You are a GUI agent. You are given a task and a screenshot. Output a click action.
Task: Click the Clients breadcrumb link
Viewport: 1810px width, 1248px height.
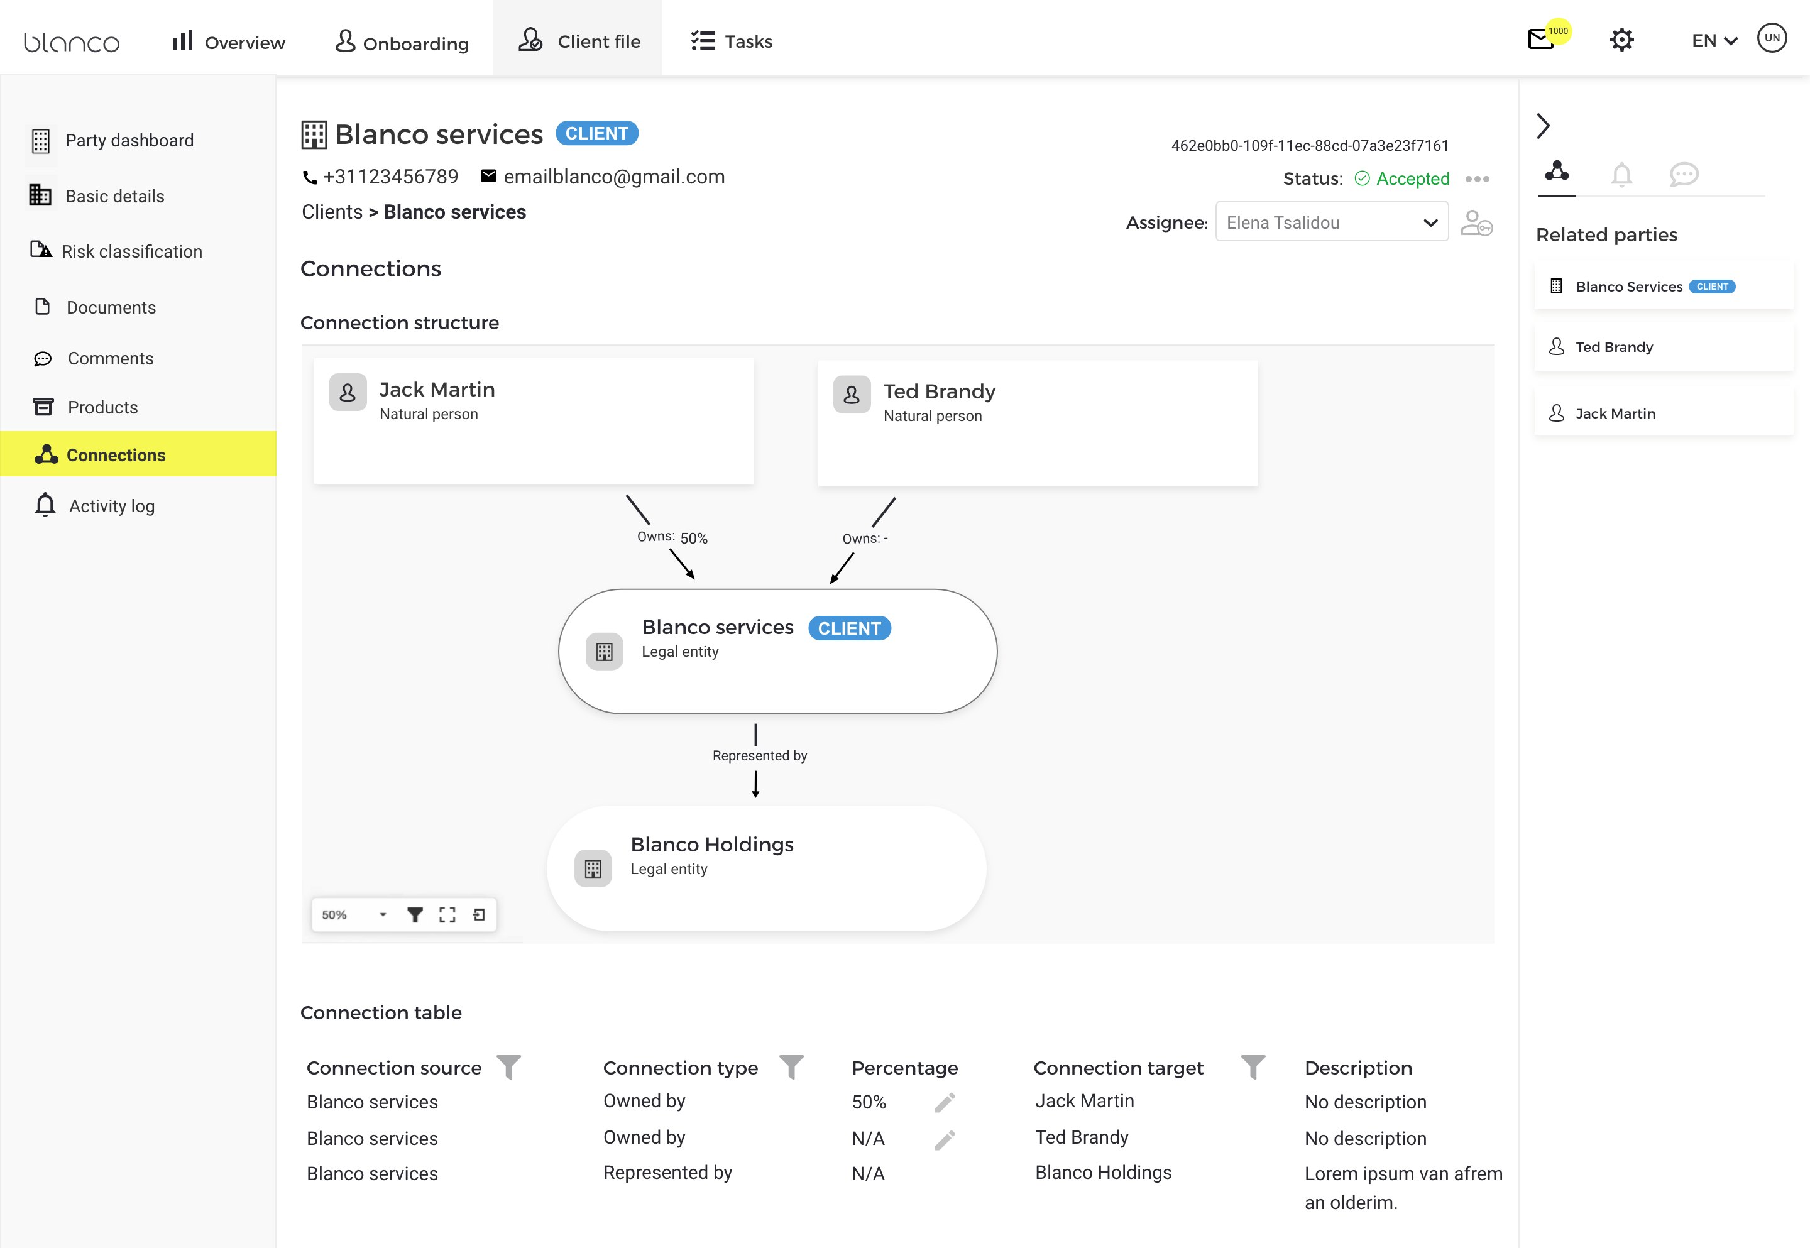pos(331,212)
